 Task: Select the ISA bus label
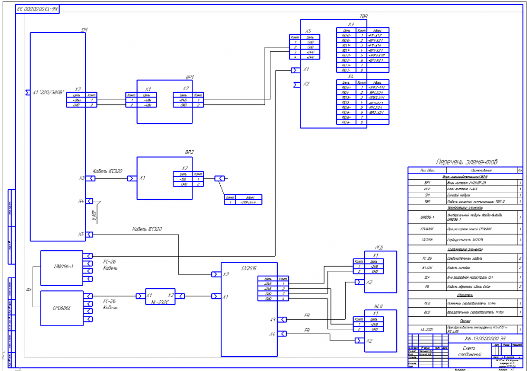coord(28,289)
